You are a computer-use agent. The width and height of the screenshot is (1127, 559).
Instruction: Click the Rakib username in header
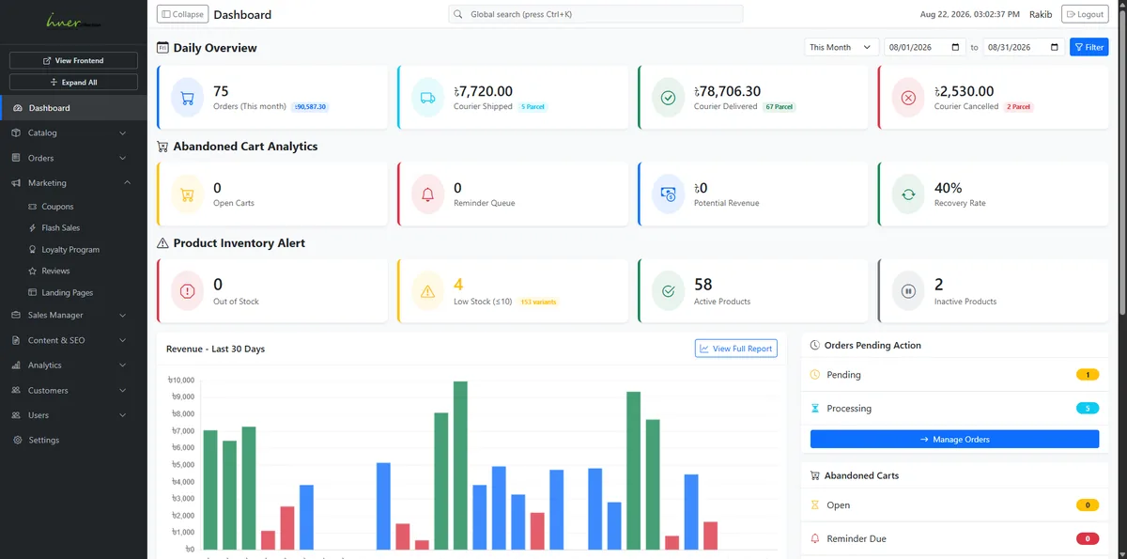tap(1041, 14)
